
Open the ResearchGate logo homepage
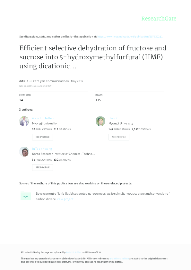click(x=159, y=19)
